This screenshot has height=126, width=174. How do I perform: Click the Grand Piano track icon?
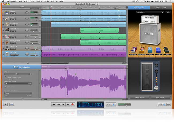pos(7,30)
